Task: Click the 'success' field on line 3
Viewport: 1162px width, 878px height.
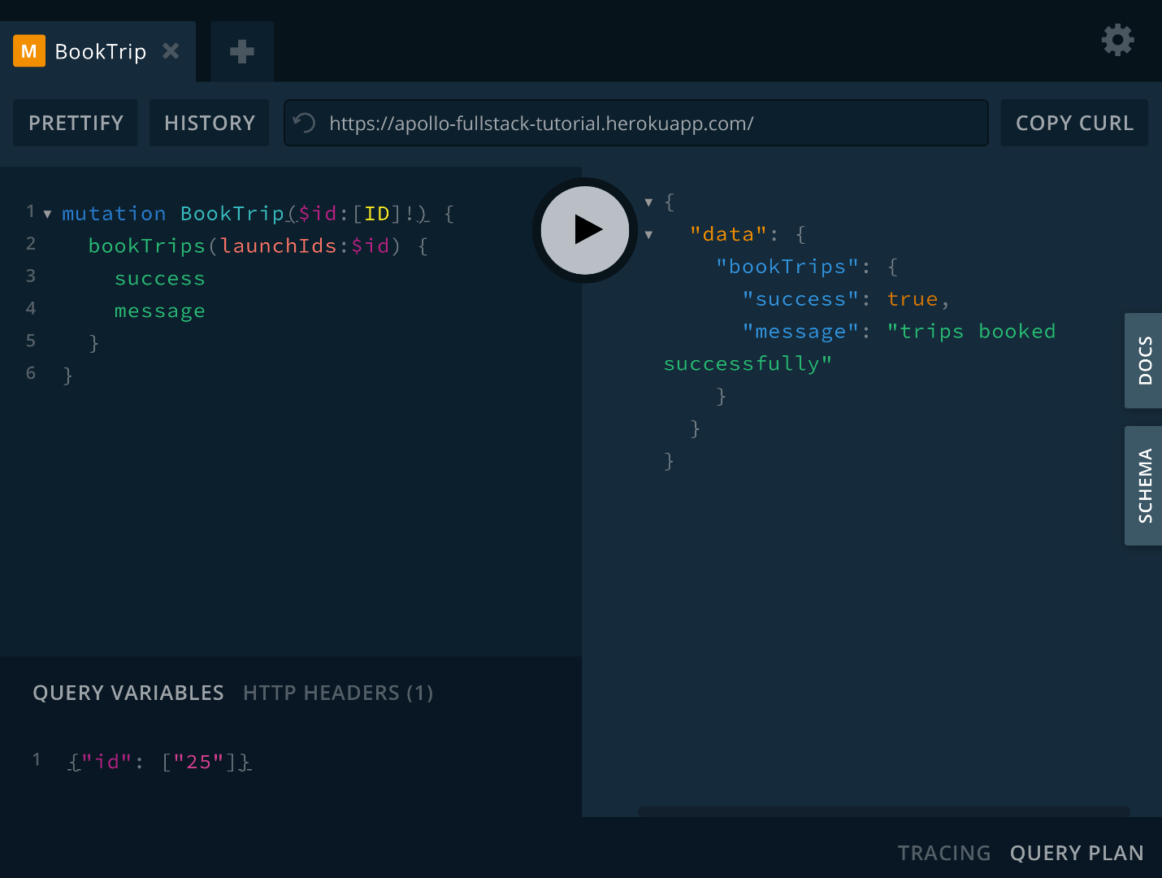Action: click(x=160, y=279)
